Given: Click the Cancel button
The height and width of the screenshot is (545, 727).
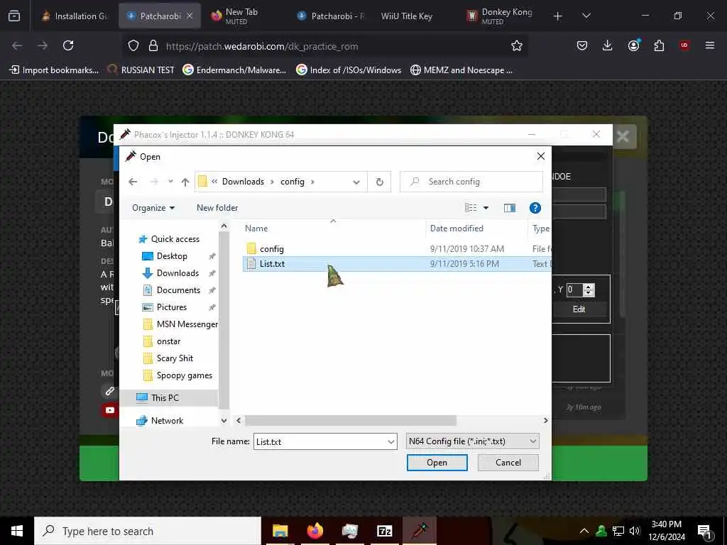Looking at the screenshot, I should 508,463.
